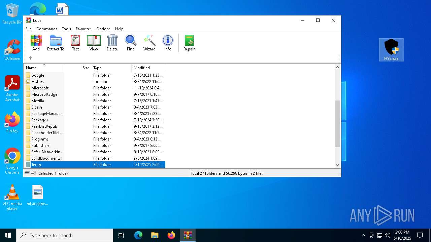Screen dimensions: 431x242
Task: Open the Tools menu
Action: pos(66,29)
